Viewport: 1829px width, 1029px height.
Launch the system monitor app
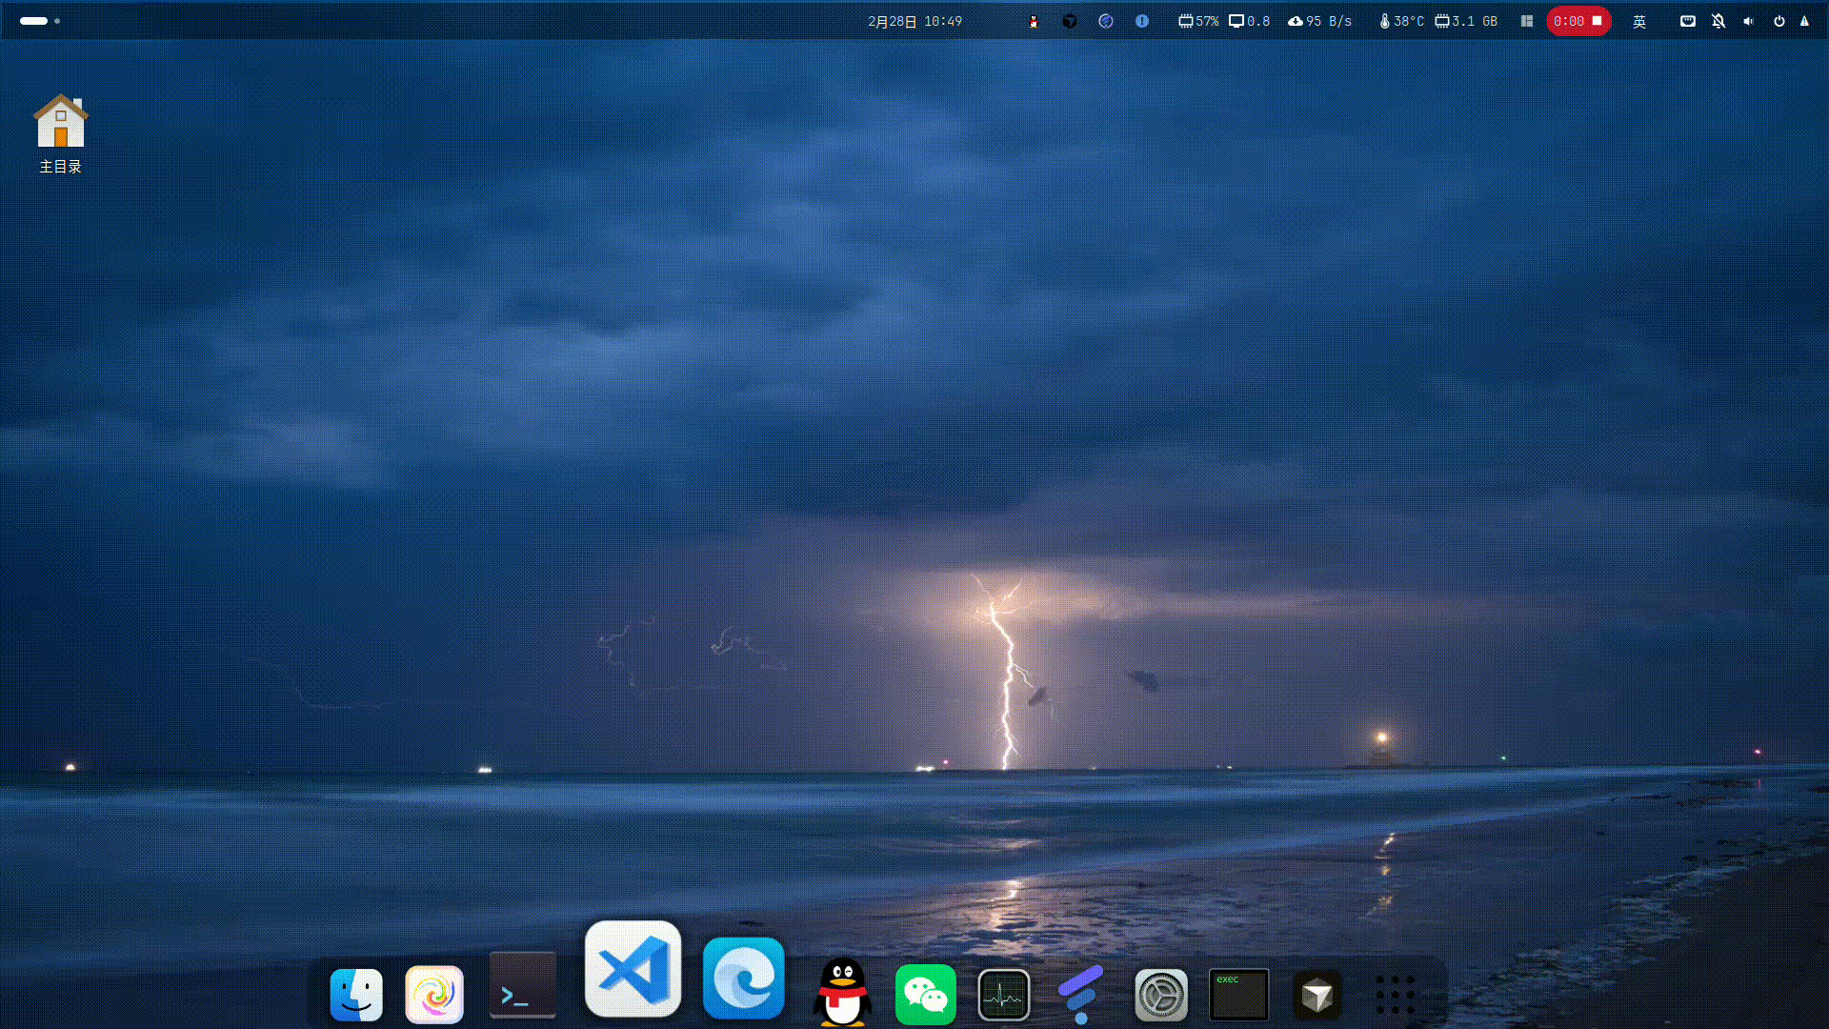coord(1003,996)
